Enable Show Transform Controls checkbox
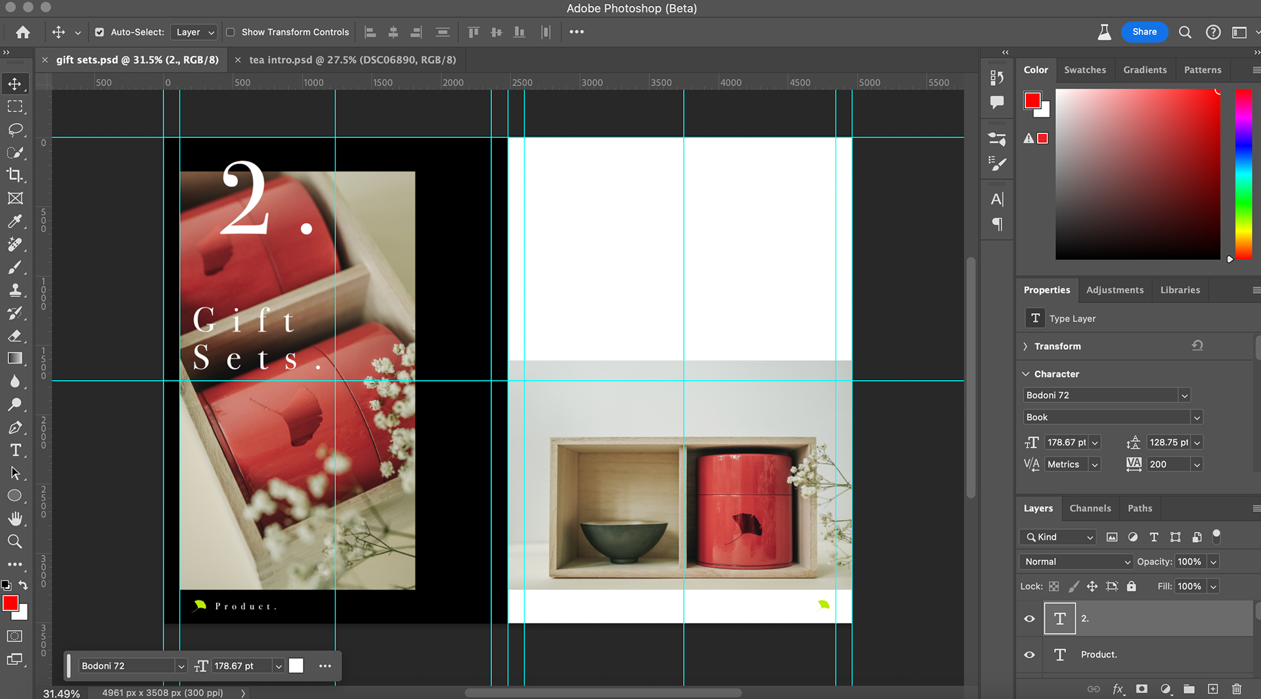This screenshot has width=1261, height=699. [231, 32]
